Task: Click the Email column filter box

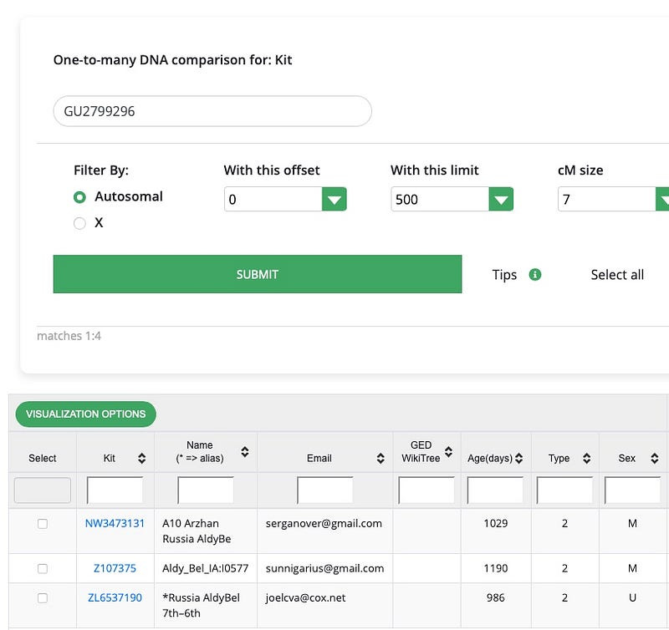Action: coord(324,490)
